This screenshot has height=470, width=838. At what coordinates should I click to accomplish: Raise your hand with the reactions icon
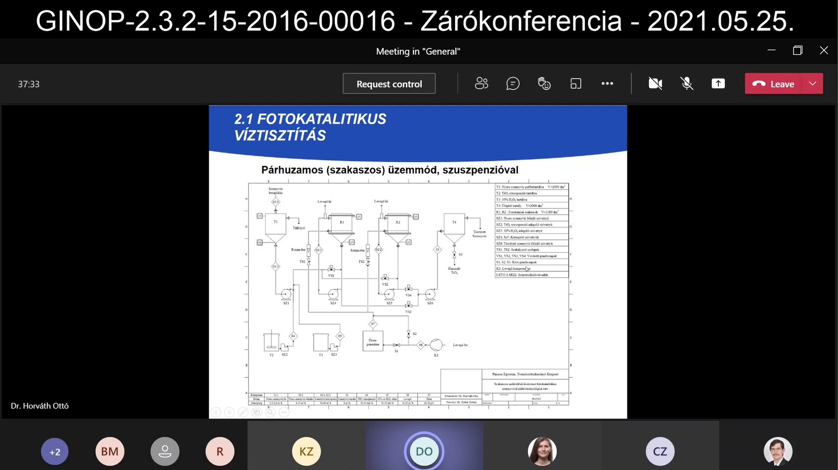[544, 83]
